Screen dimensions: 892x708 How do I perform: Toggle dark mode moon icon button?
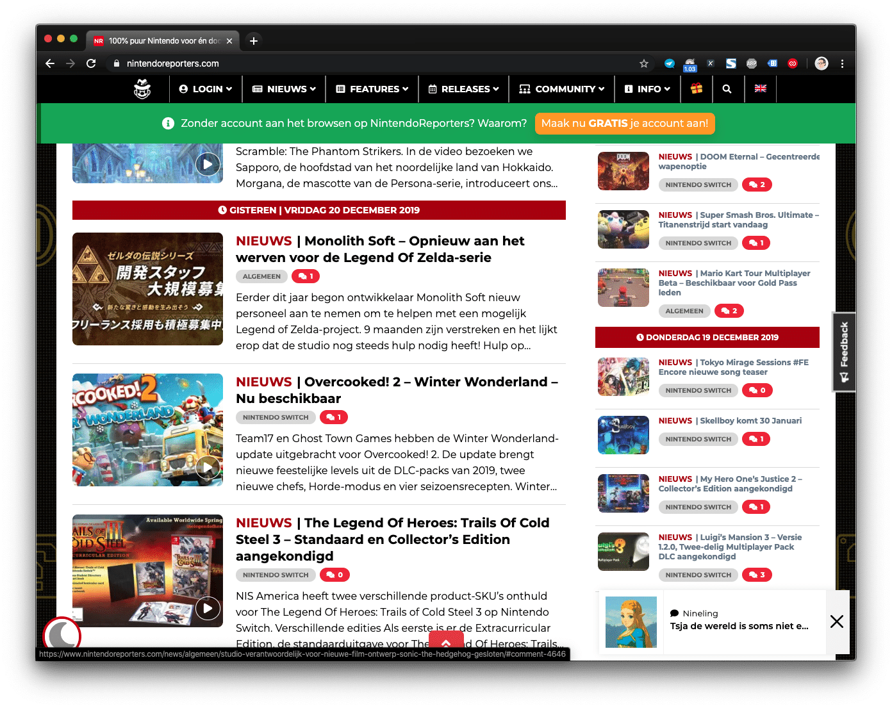coord(62,636)
